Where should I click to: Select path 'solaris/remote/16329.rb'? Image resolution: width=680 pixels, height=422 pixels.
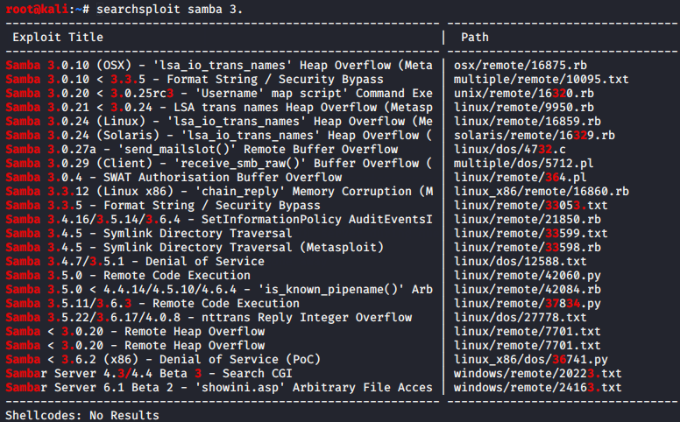(x=534, y=135)
